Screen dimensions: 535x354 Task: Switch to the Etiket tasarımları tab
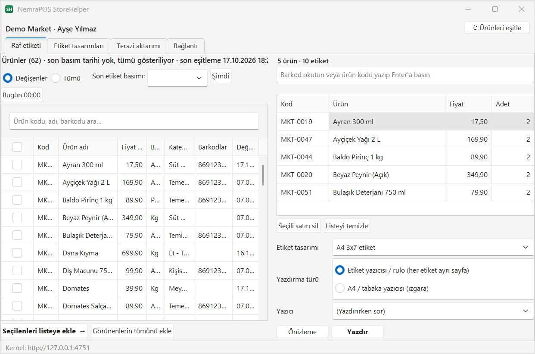tap(79, 46)
